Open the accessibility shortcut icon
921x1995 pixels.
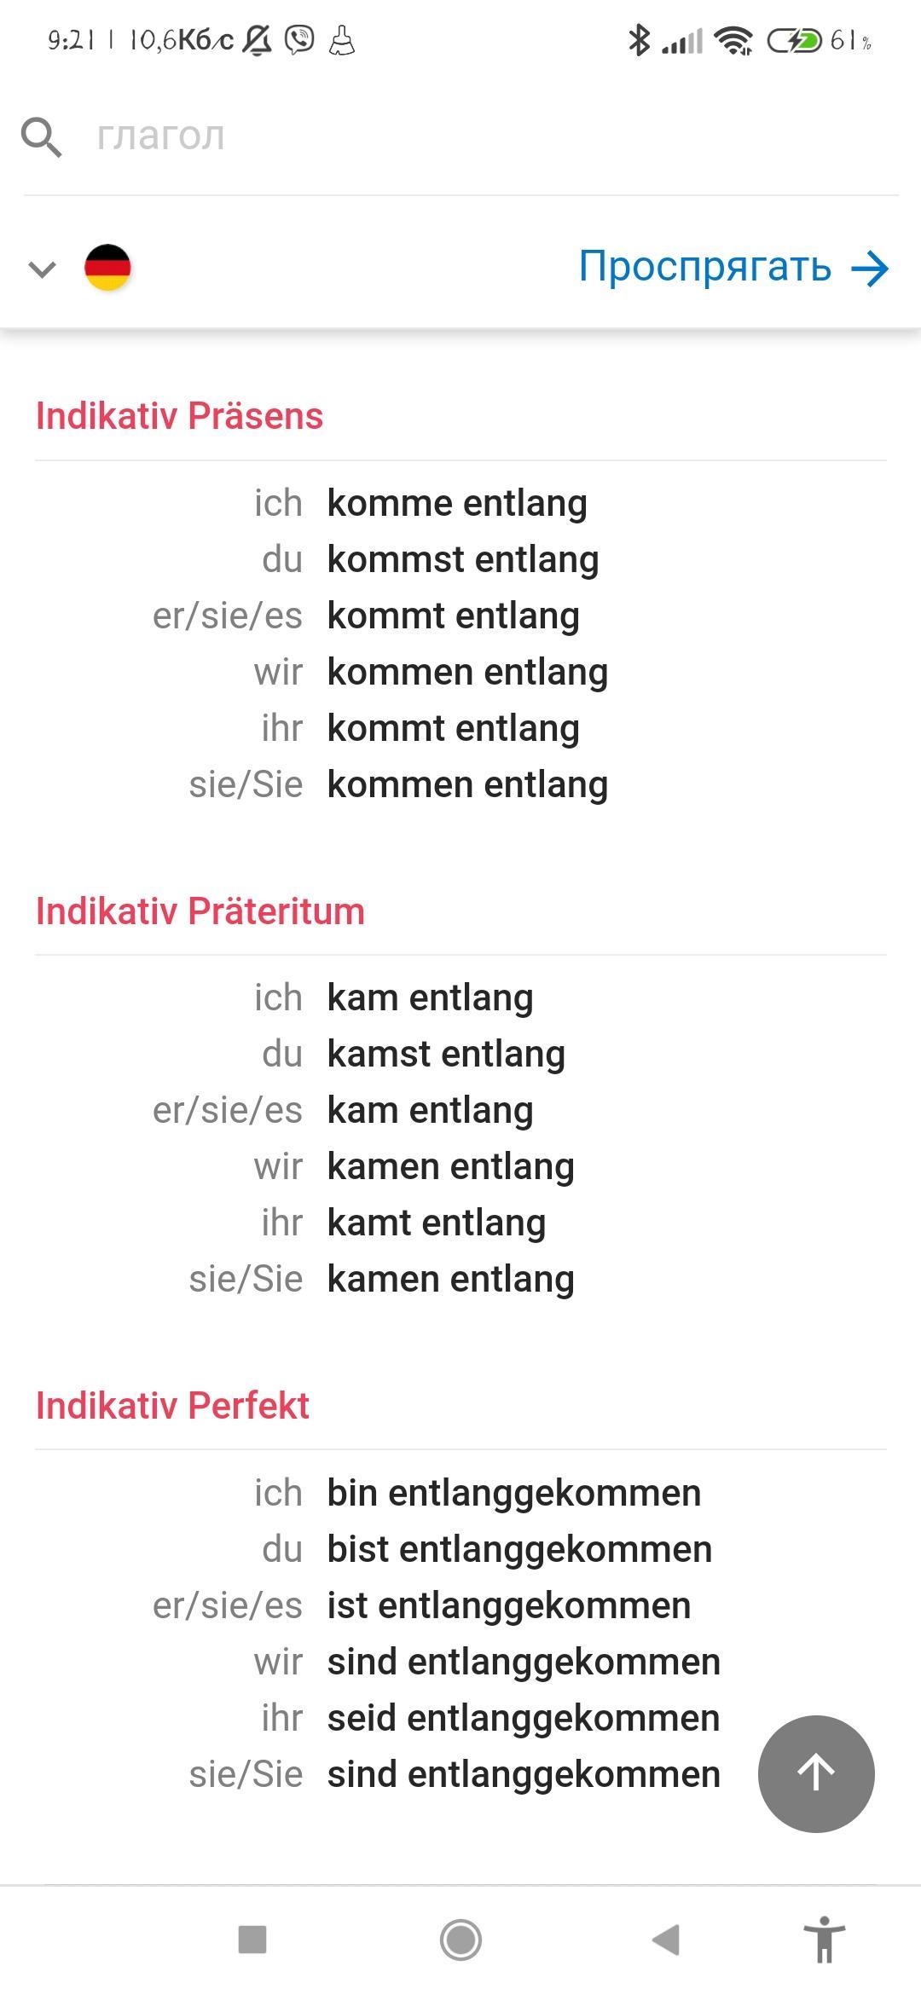(x=824, y=1940)
